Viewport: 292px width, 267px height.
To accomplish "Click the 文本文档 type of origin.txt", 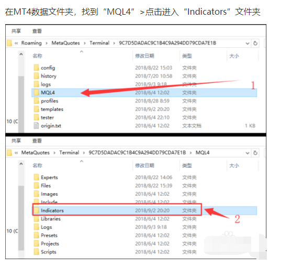I will (192, 126).
